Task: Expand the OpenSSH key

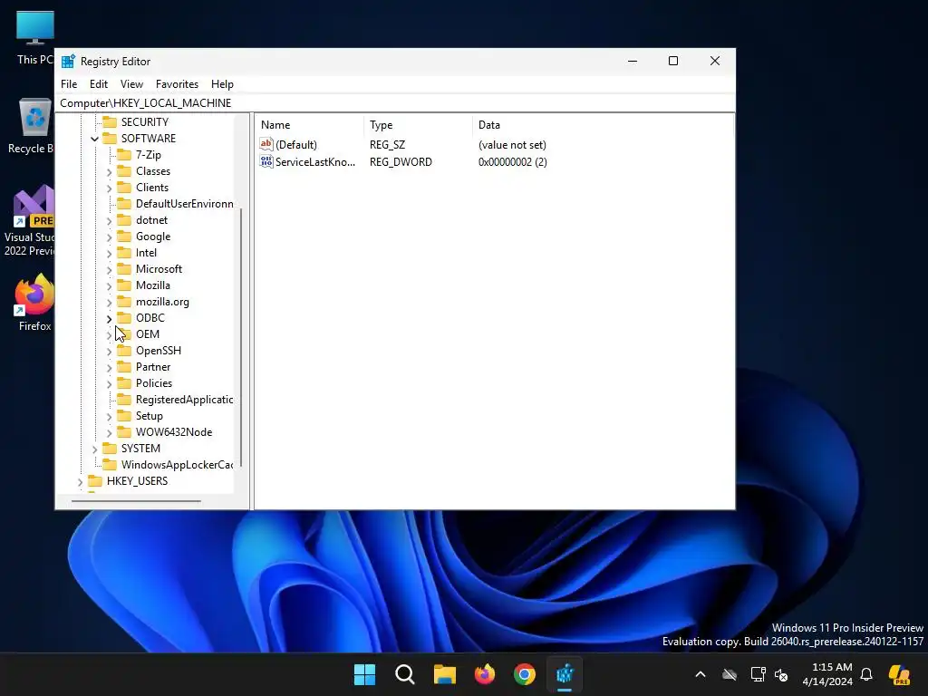Action: 109,351
